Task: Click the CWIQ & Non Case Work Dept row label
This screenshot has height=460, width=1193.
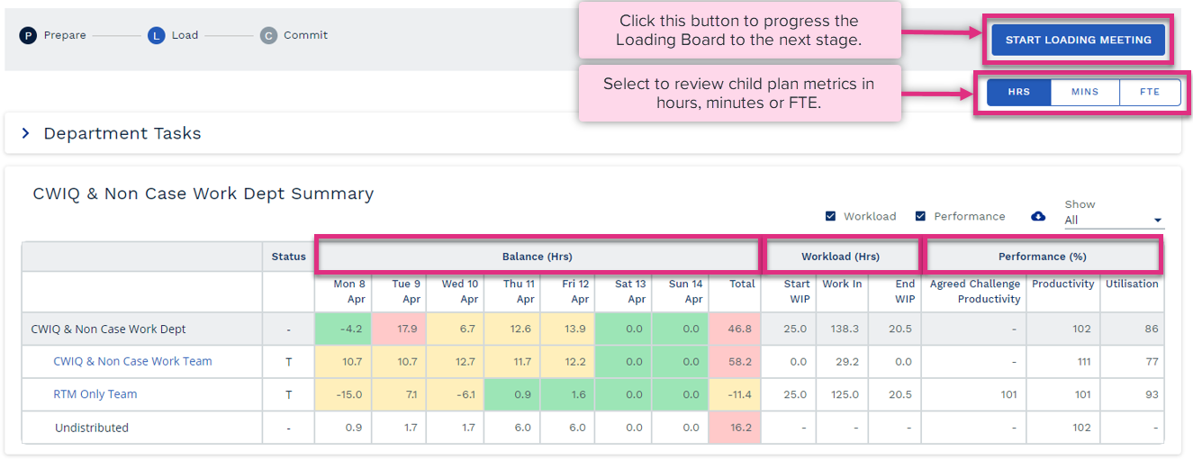Action: 109,329
